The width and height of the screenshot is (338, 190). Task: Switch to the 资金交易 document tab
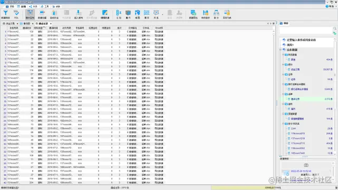[x=9, y=24]
